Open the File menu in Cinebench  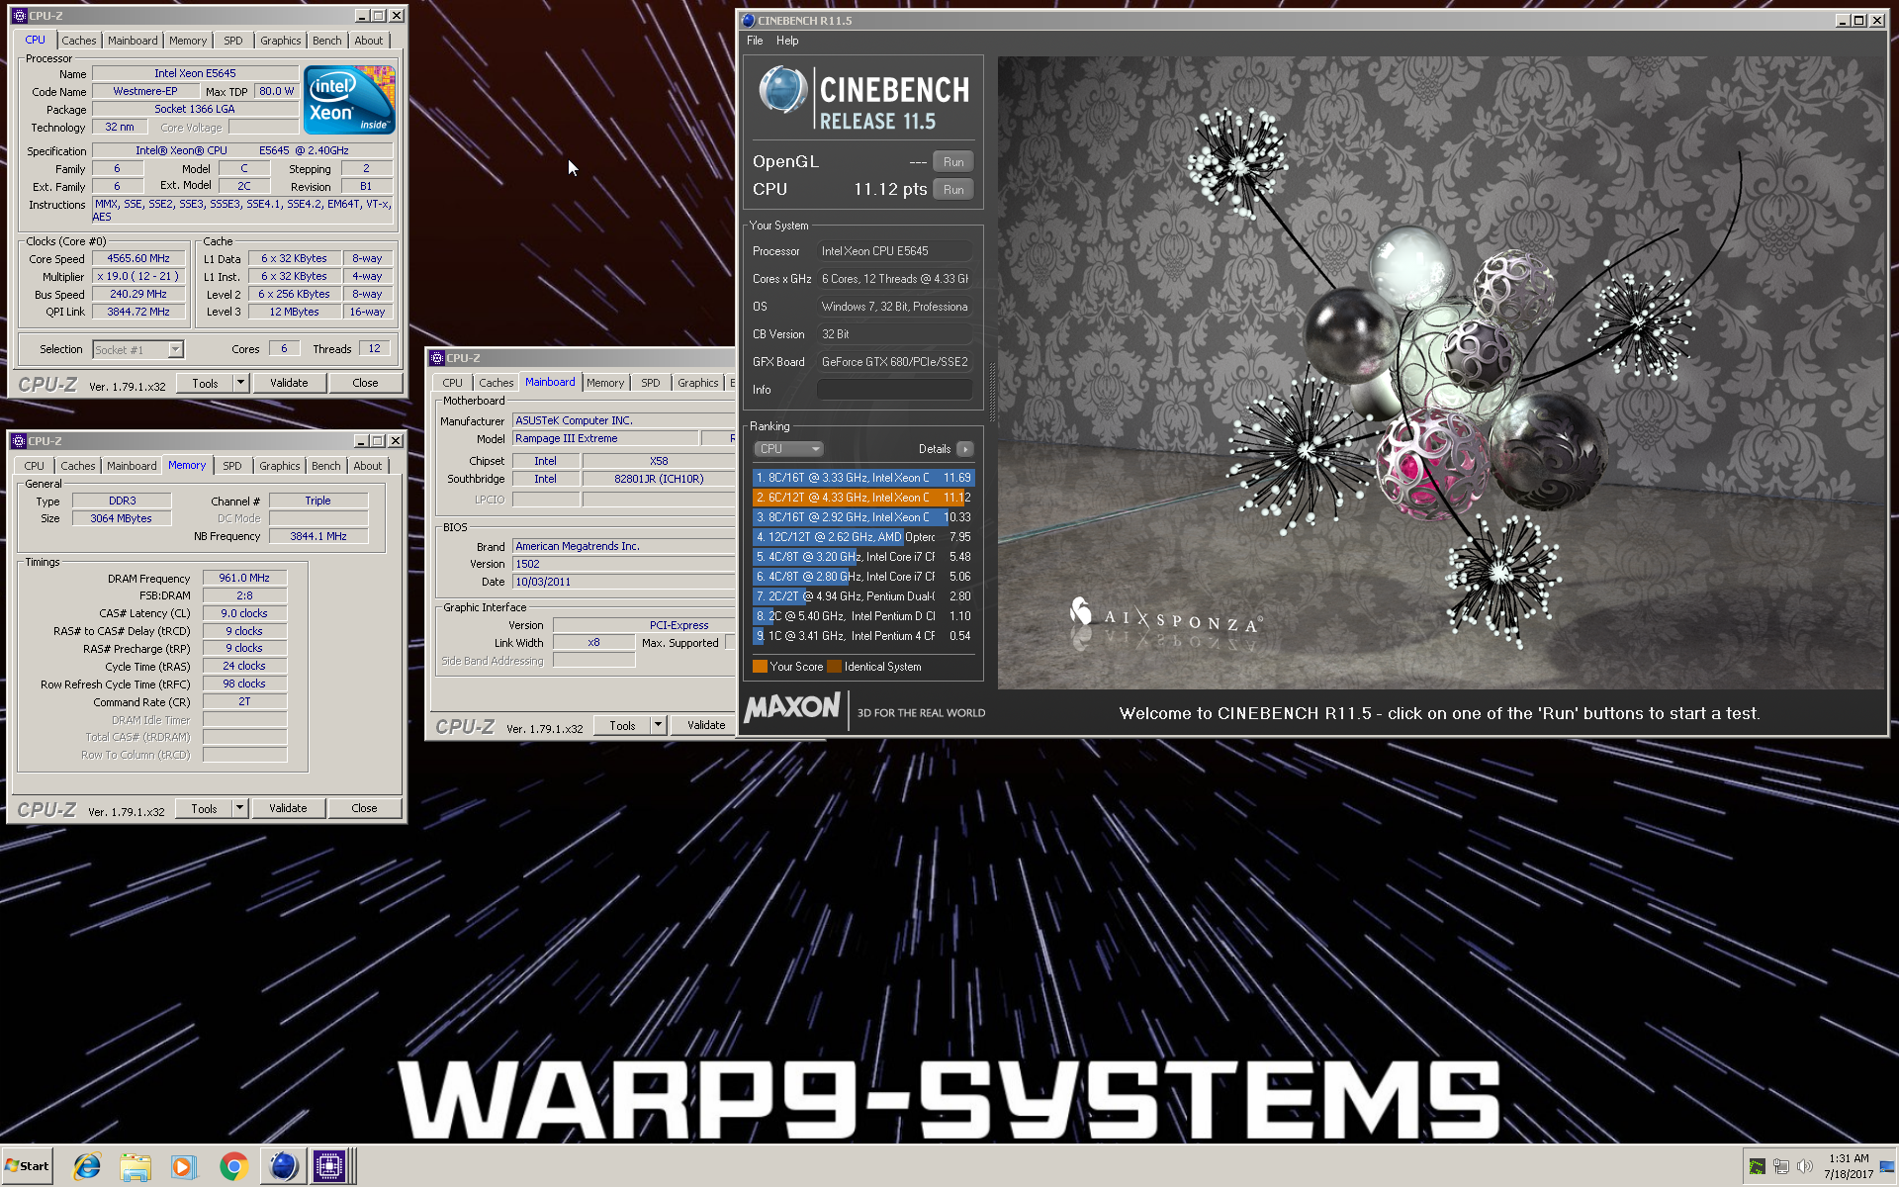(x=755, y=41)
